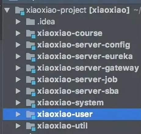Select the xiaoxiao-server-sba module label

pos(78,91)
